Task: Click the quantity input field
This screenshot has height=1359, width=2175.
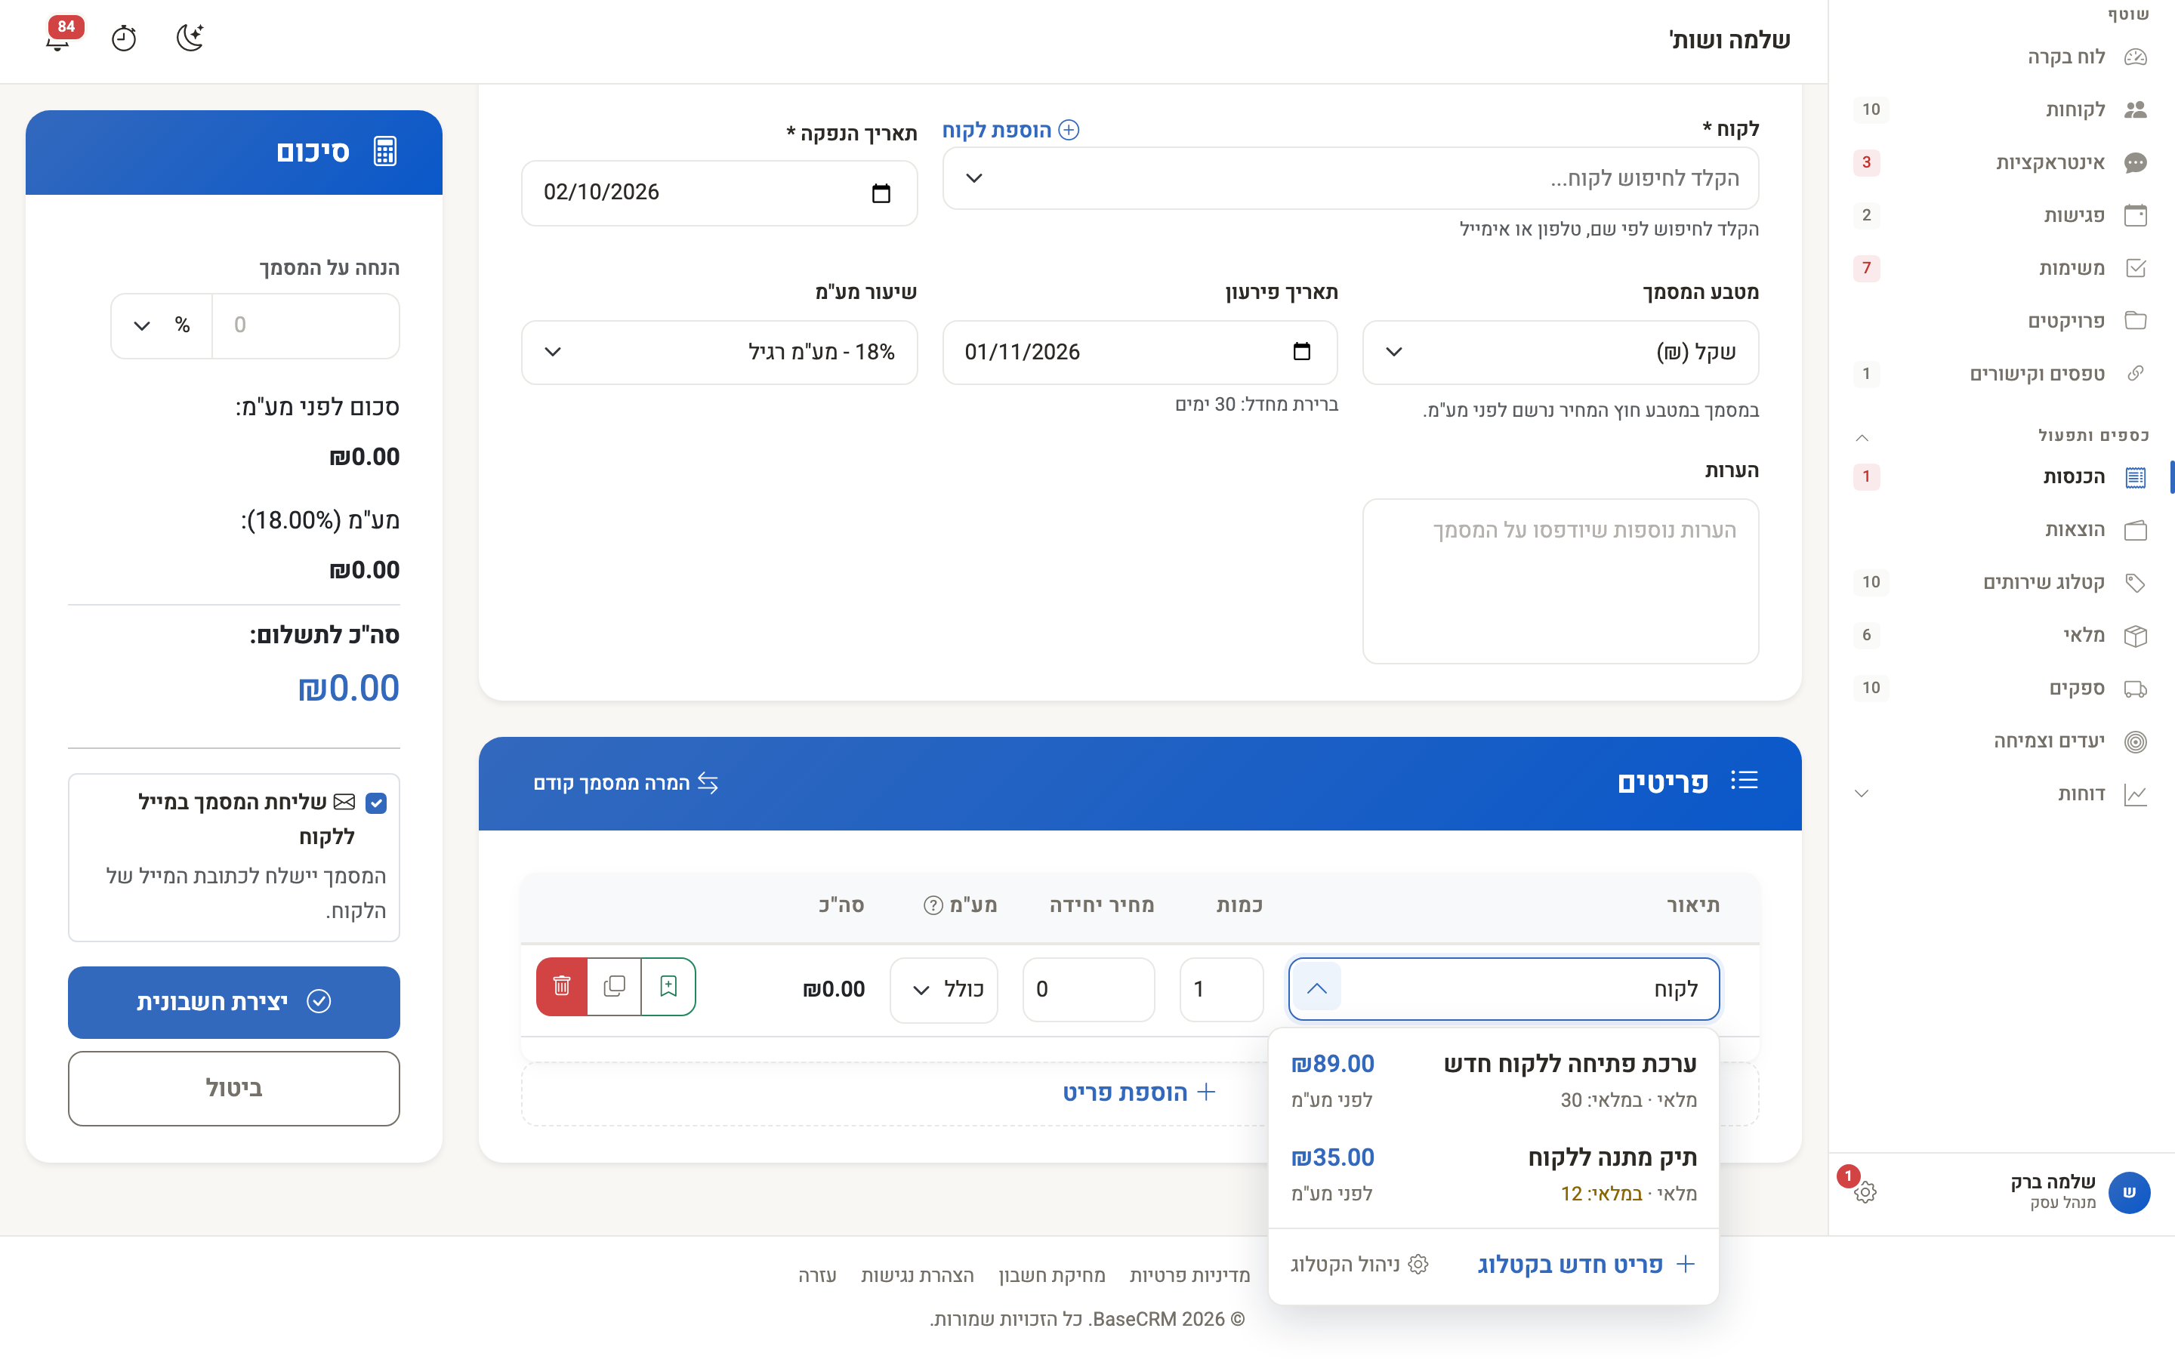Action: coord(1221,990)
